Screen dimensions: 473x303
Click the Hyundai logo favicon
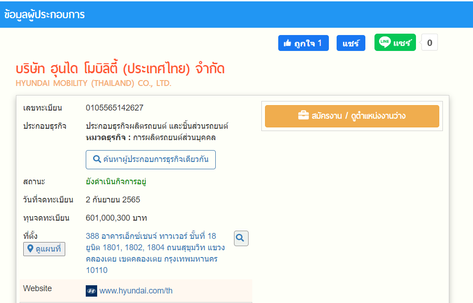pyautogui.click(x=91, y=291)
